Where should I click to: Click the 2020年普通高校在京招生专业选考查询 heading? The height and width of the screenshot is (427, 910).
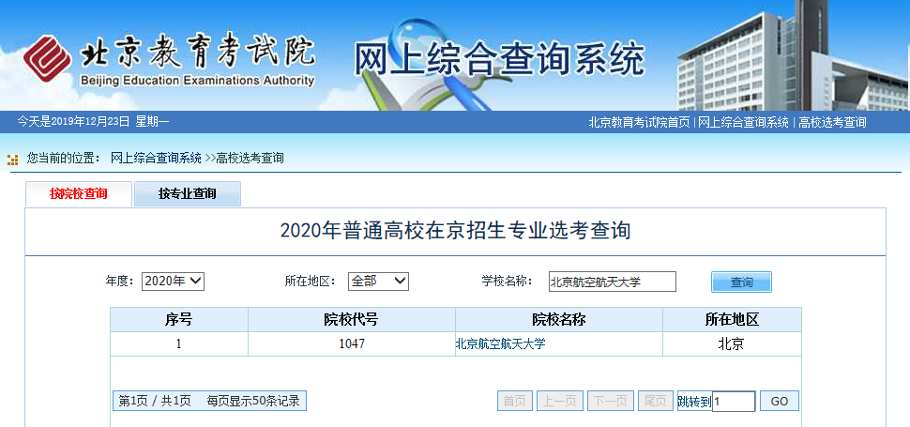(456, 231)
